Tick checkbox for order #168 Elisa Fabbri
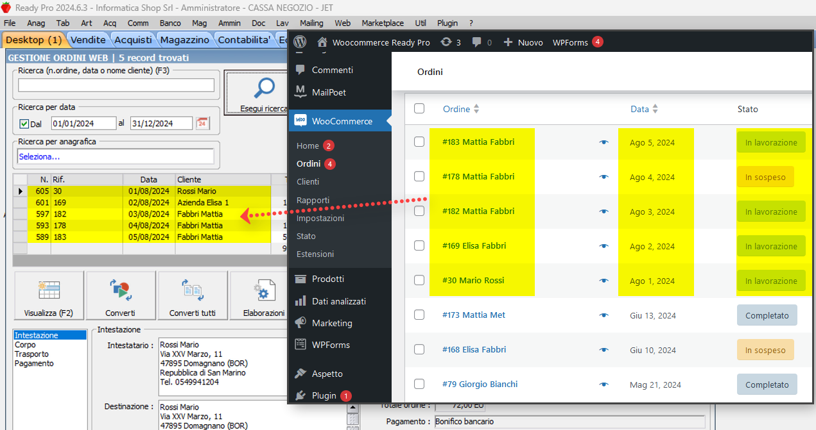The image size is (816, 430). (419, 349)
